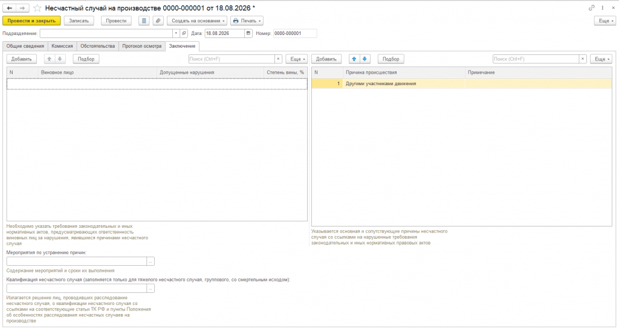Screen dimensions: 619x331
Task: Switch to Обстоятельства tab
Action: tap(97, 46)
